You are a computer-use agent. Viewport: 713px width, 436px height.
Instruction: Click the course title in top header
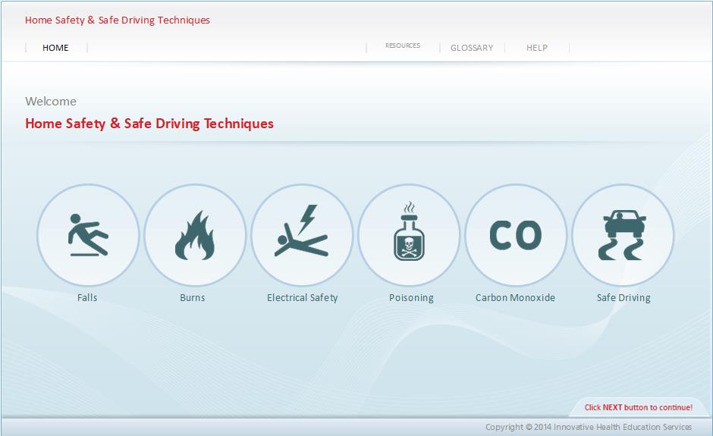pyautogui.click(x=118, y=20)
